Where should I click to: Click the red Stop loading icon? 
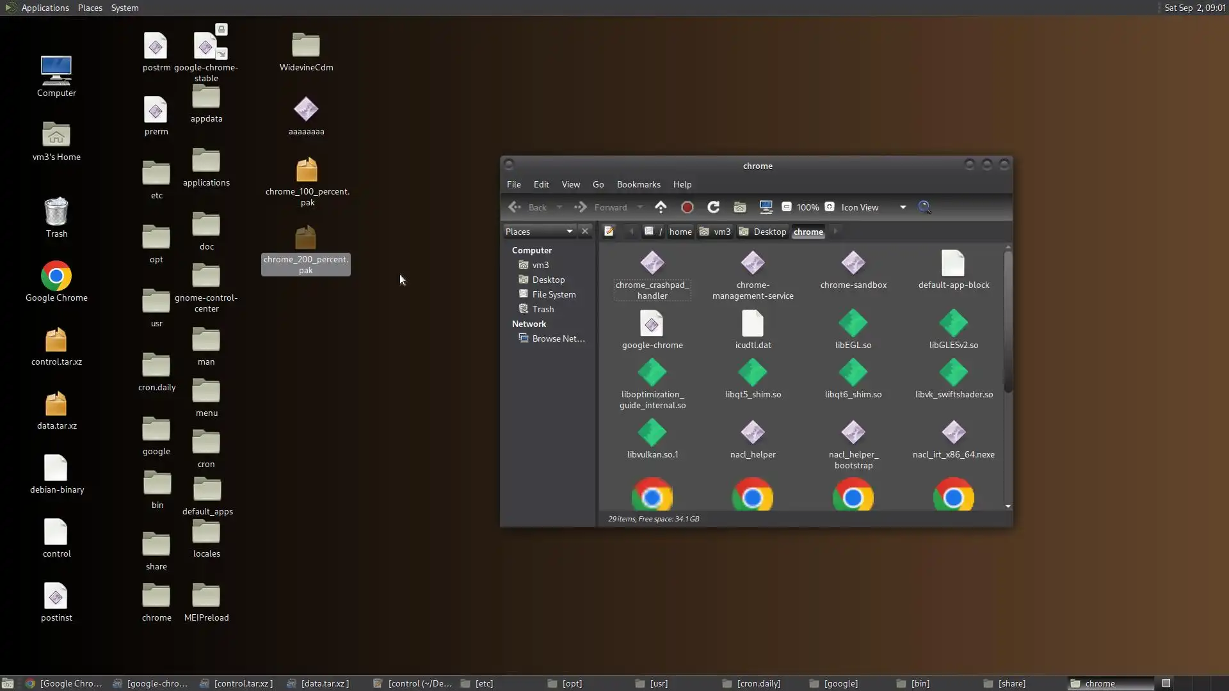click(x=687, y=207)
